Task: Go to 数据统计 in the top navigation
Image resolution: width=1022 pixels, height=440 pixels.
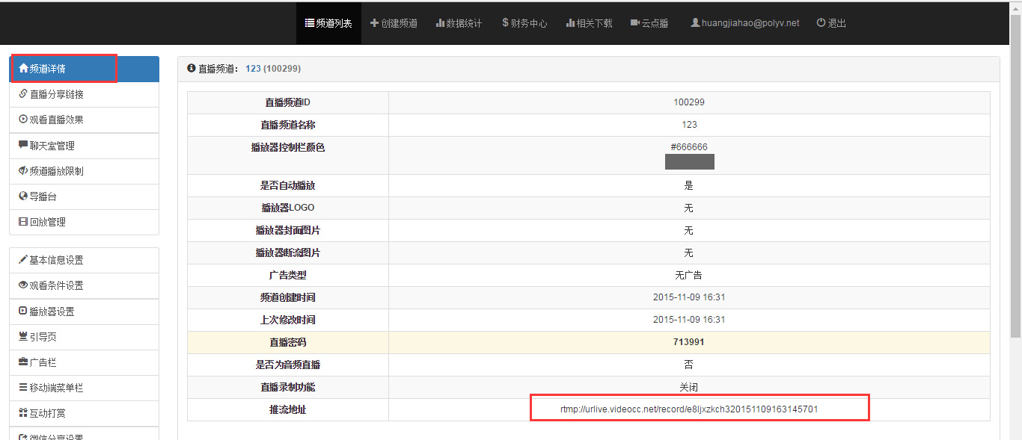Action: [x=459, y=23]
